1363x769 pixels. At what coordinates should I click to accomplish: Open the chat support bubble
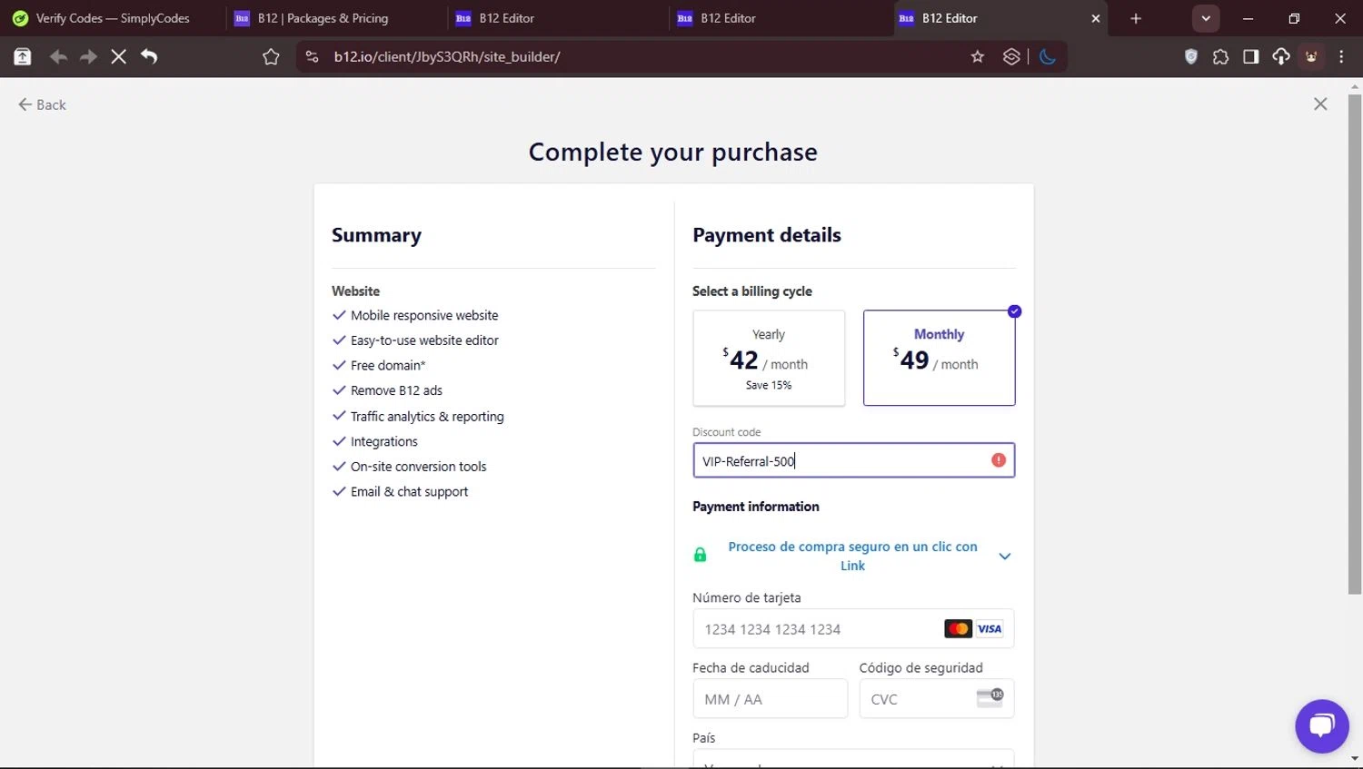click(1322, 726)
